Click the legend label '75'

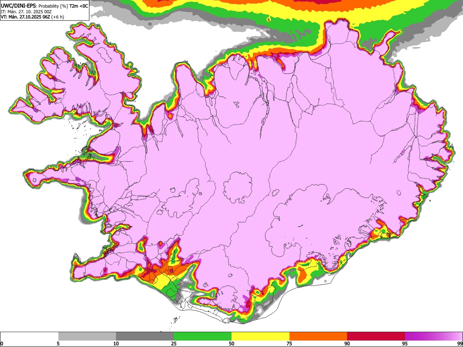tap(289, 344)
